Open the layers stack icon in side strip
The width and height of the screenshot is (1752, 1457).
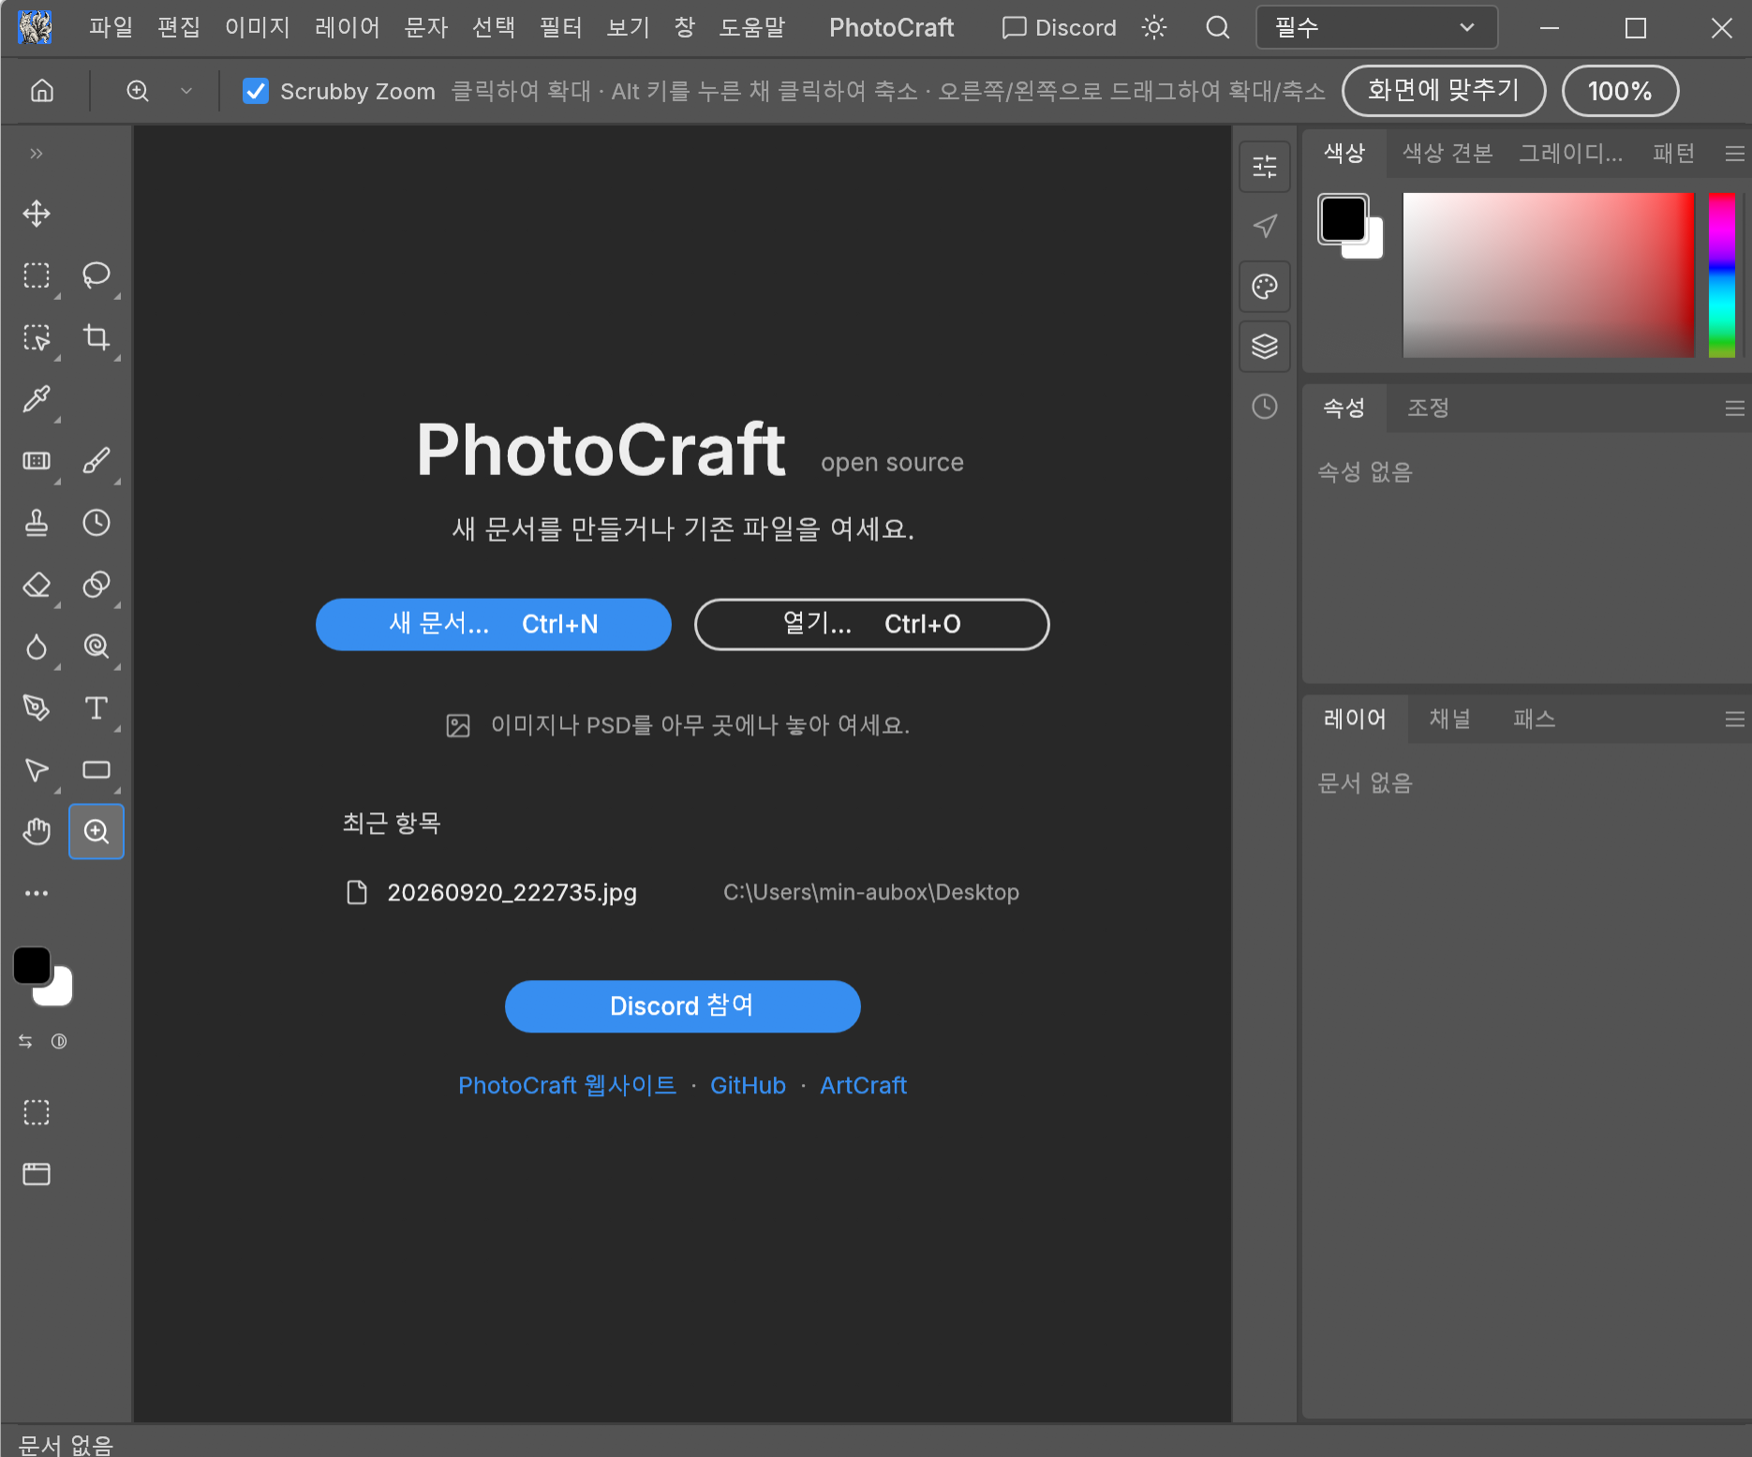click(1265, 347)
